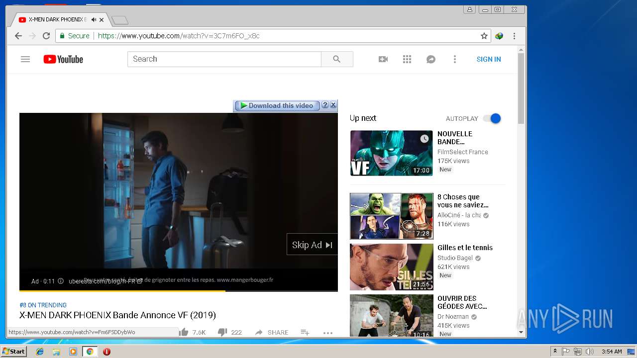
Task: Click the thumbs up like icon
Action: pos(184,332)
